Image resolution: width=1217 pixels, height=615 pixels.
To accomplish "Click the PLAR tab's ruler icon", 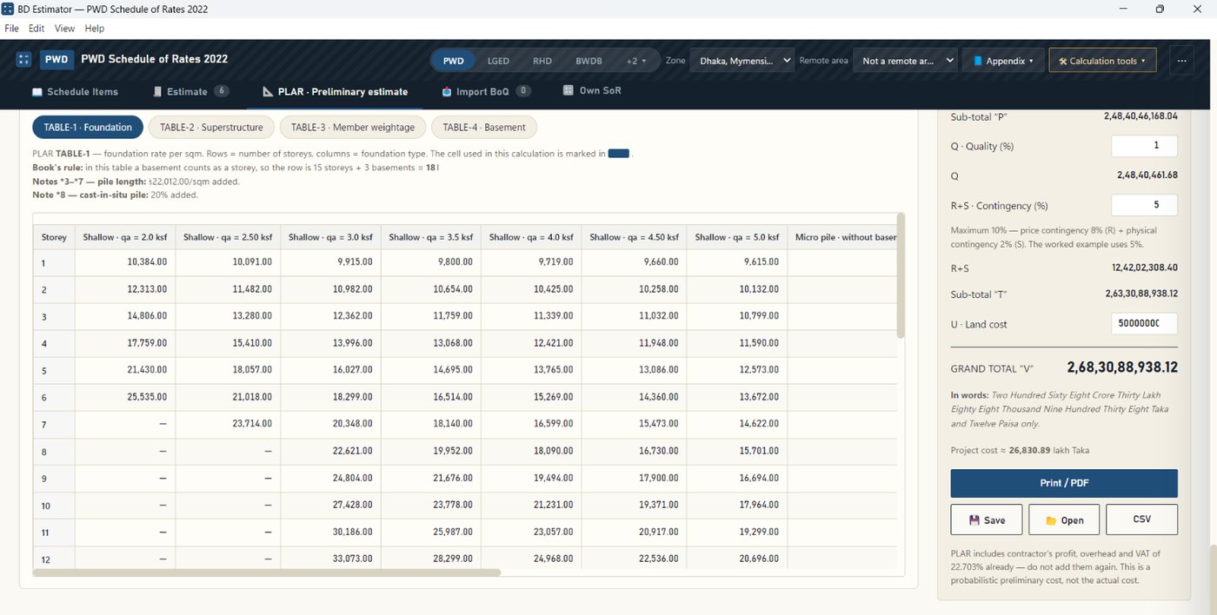I will click(268, 91).
